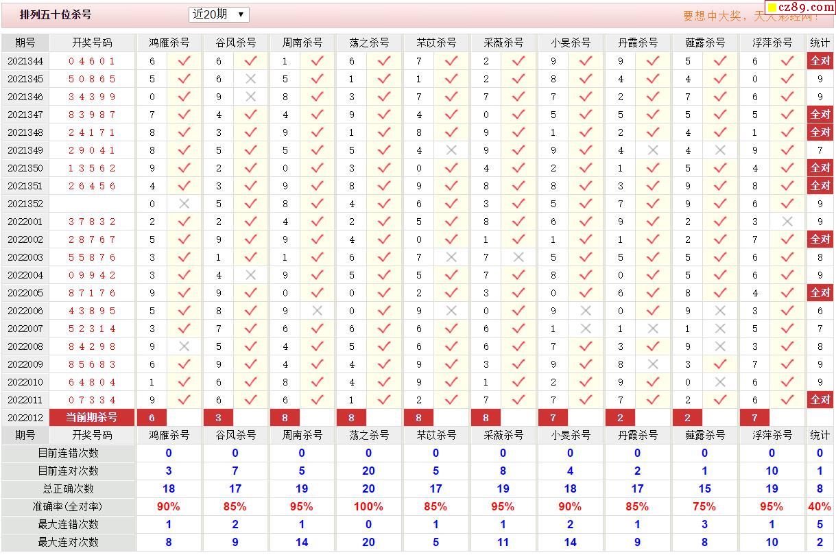Viewport: 836px width, 555px height.
Task: Click gray cross in 浮萍 column row 2022001
Action: point(787,222)
